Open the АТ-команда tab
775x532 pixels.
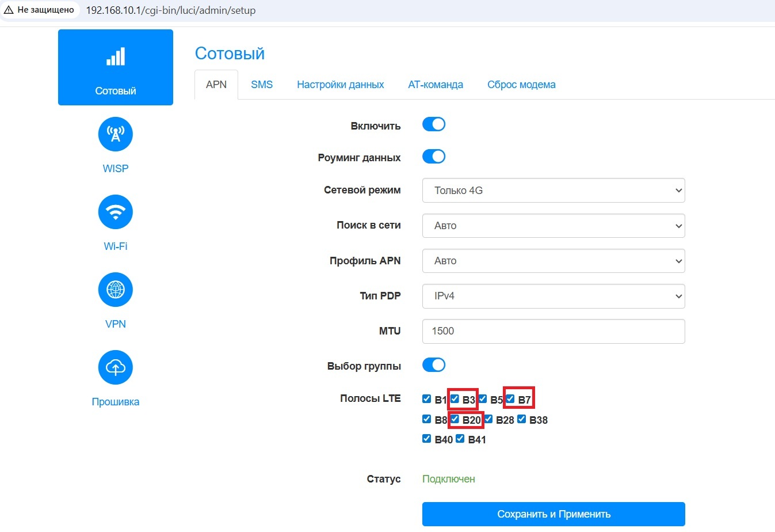click(436, 85)
